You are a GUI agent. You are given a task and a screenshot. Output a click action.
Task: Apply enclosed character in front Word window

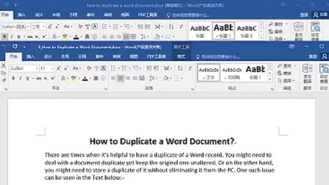click(103, 78)
